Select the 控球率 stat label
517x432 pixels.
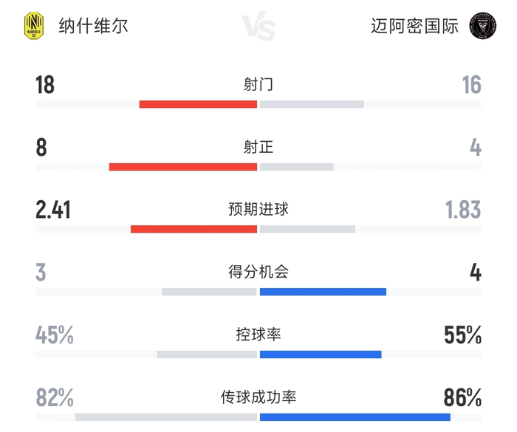point(258,335)
